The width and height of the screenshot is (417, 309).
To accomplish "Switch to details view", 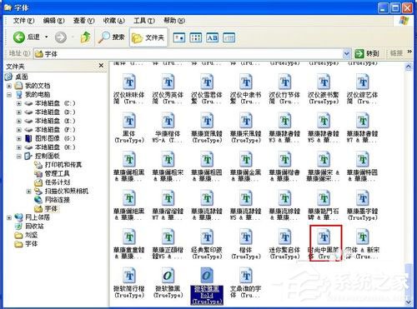I will 229,37.
